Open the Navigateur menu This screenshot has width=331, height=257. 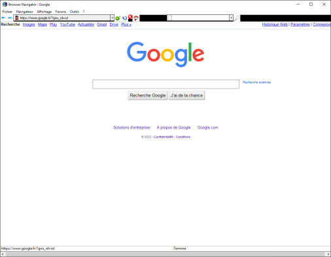[x=24, y=12]
